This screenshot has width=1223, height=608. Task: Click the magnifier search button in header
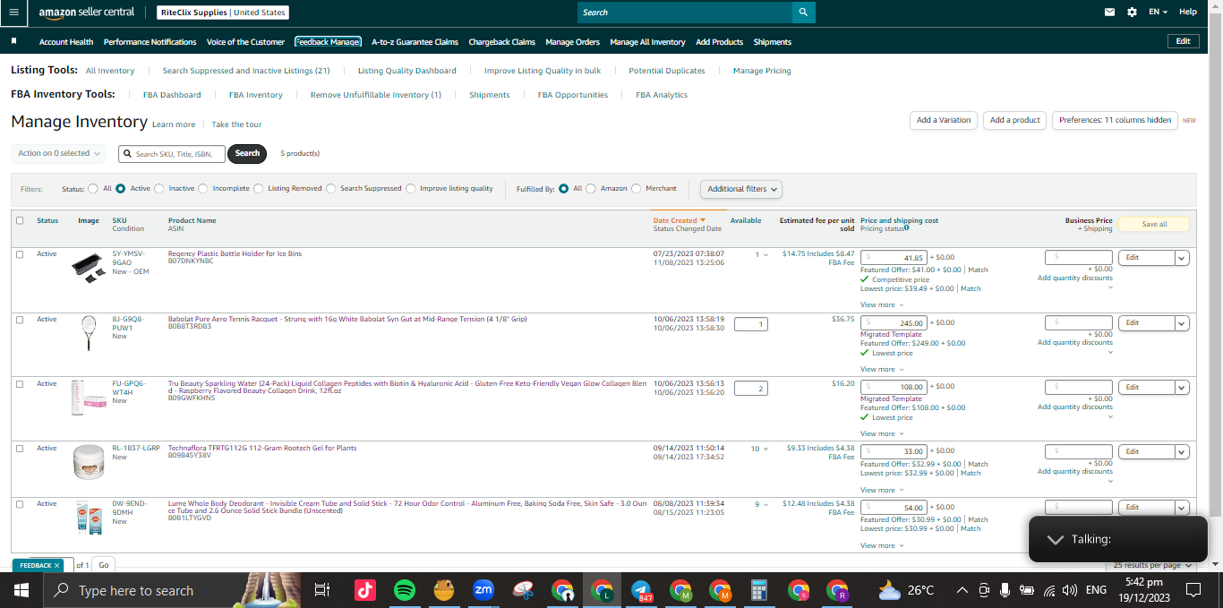[803, 13]
